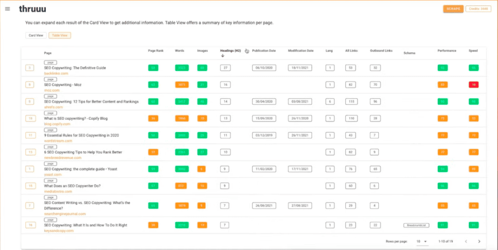The width and height of the screenshot is (498, 250).
Task: Click H2 count 27 in backlinko row
Action: tap(226, 68)
